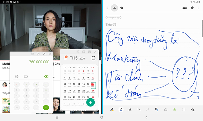The height and width of the screenshot is (121, 203).
Task: Undo the last stroke
Action: 139,110
